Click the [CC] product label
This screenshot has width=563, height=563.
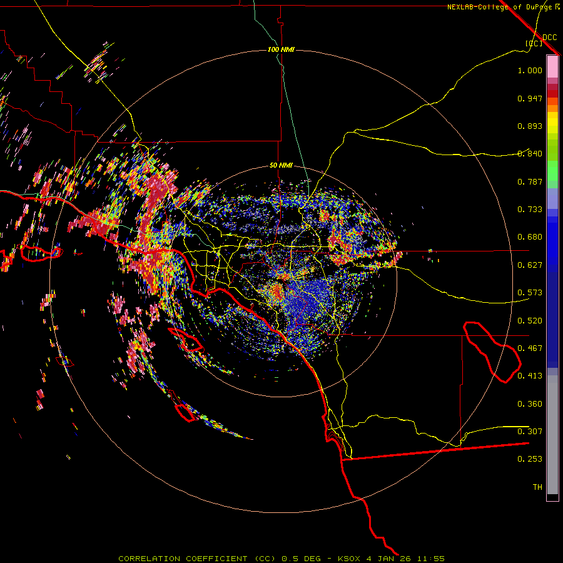pos(534,43)
